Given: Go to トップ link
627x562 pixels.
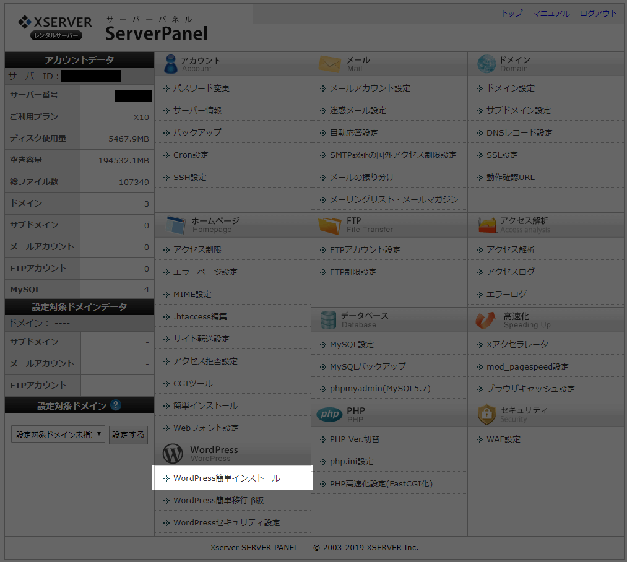Looking at the screenshot, I should (511, 13).
